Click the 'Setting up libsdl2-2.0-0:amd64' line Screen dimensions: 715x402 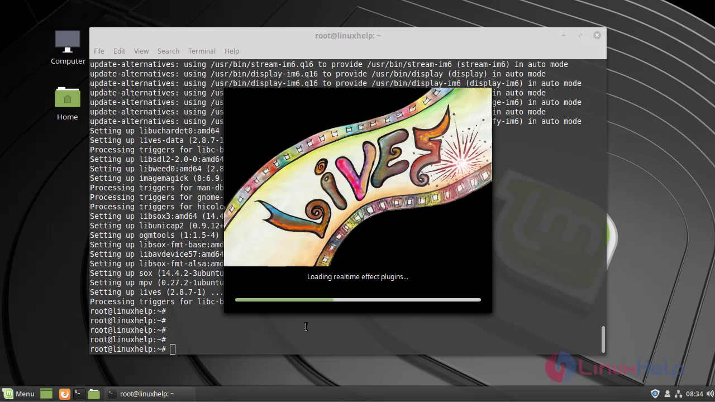tap(156, 159)
